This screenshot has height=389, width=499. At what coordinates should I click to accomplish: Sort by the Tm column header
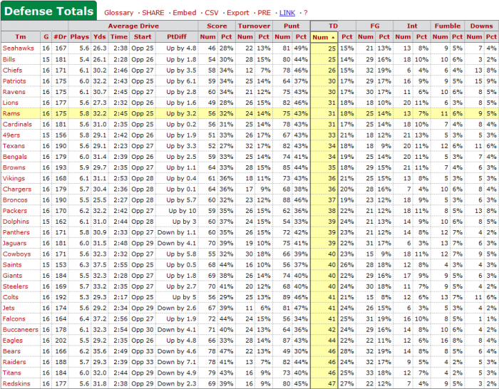(21, 37)
